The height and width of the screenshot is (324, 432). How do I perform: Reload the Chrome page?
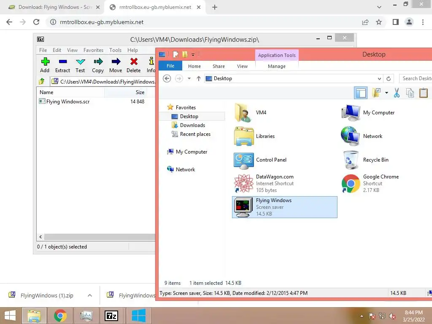(36, 22)
